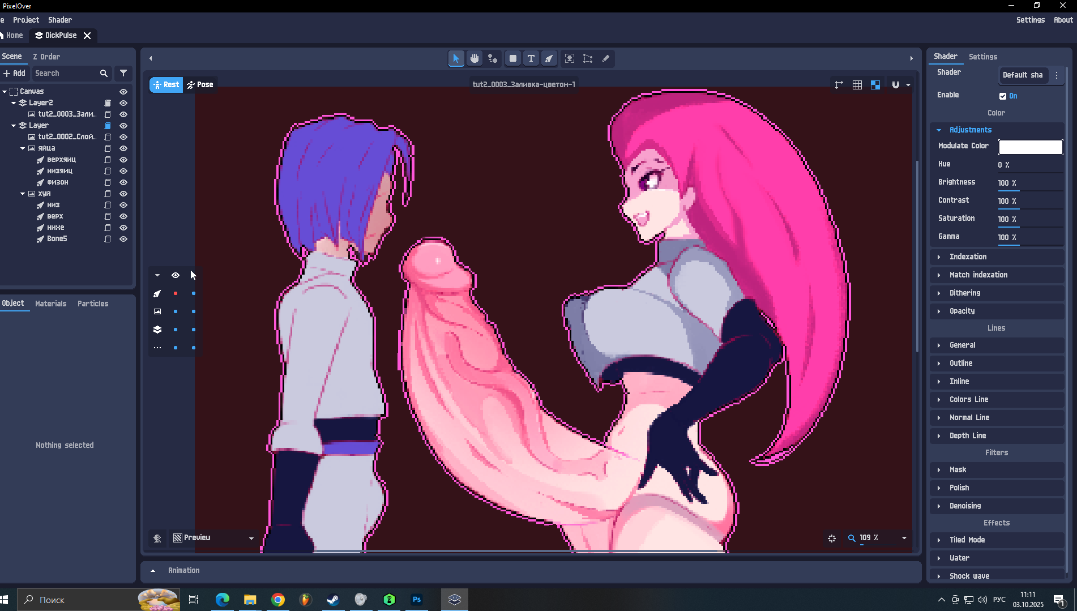Open the shader three-dot options menu
The image size is (1077, 611).
tap(1057, 75)
